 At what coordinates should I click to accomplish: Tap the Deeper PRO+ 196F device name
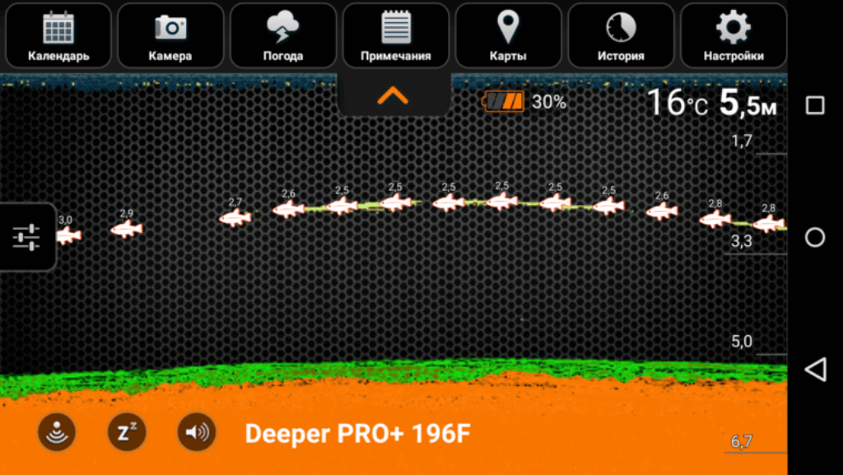358,434
